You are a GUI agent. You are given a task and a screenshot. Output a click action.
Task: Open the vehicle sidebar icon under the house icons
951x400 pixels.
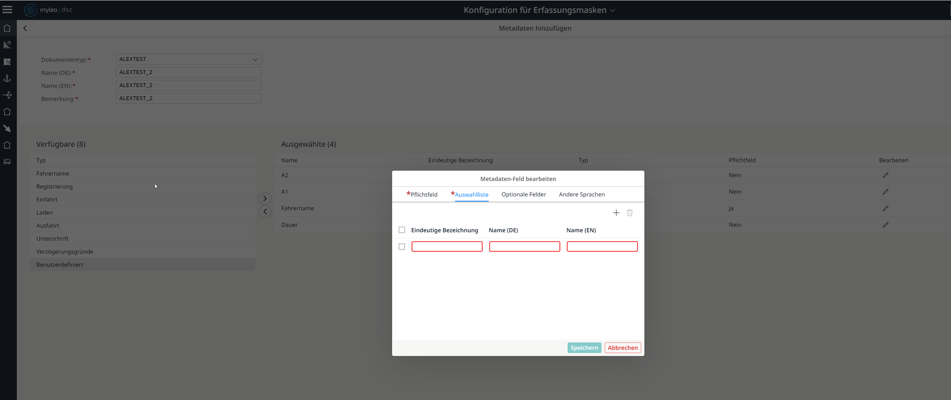click(x=7, y=162)
